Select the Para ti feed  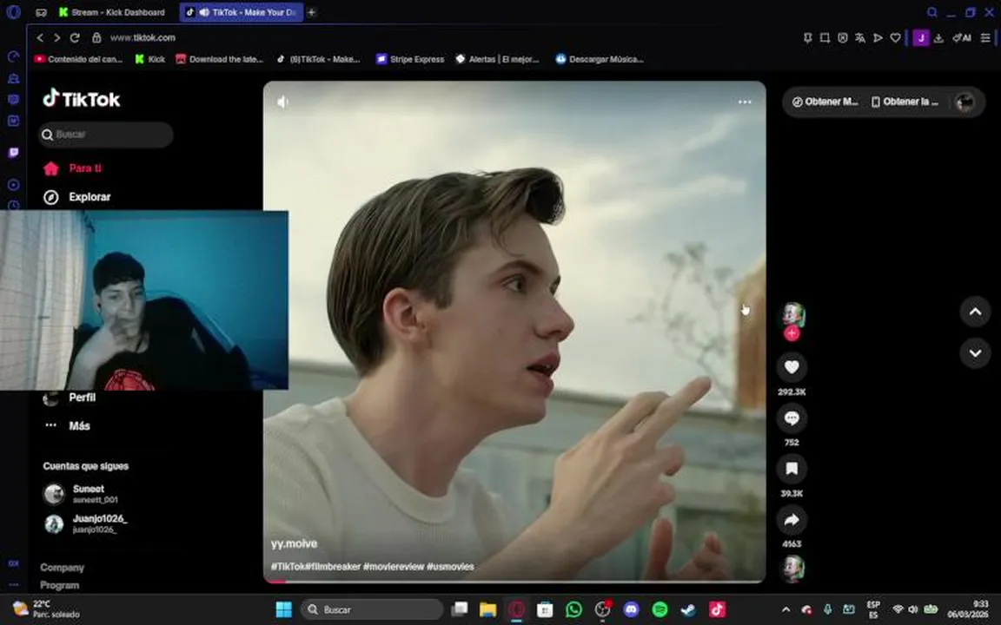click(72, 168)
